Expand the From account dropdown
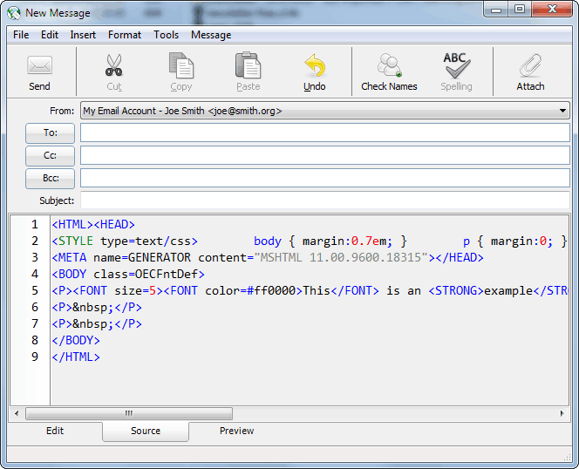Viewport: 579px width, 469px height. click(x=562, y=111)
